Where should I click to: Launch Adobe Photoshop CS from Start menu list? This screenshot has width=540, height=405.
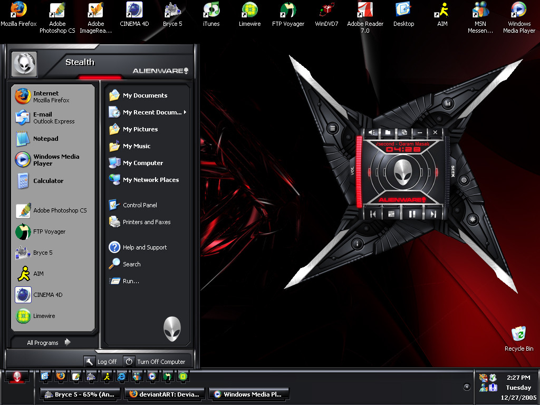(x=53, y=210)
